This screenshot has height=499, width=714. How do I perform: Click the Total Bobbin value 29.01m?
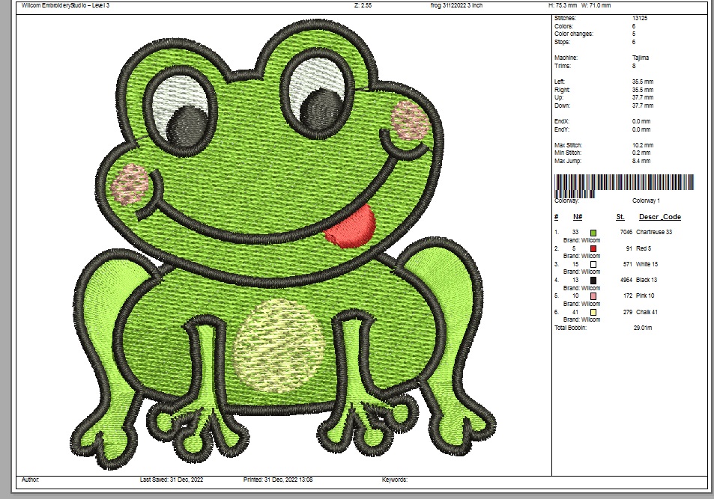coord(643,328)
